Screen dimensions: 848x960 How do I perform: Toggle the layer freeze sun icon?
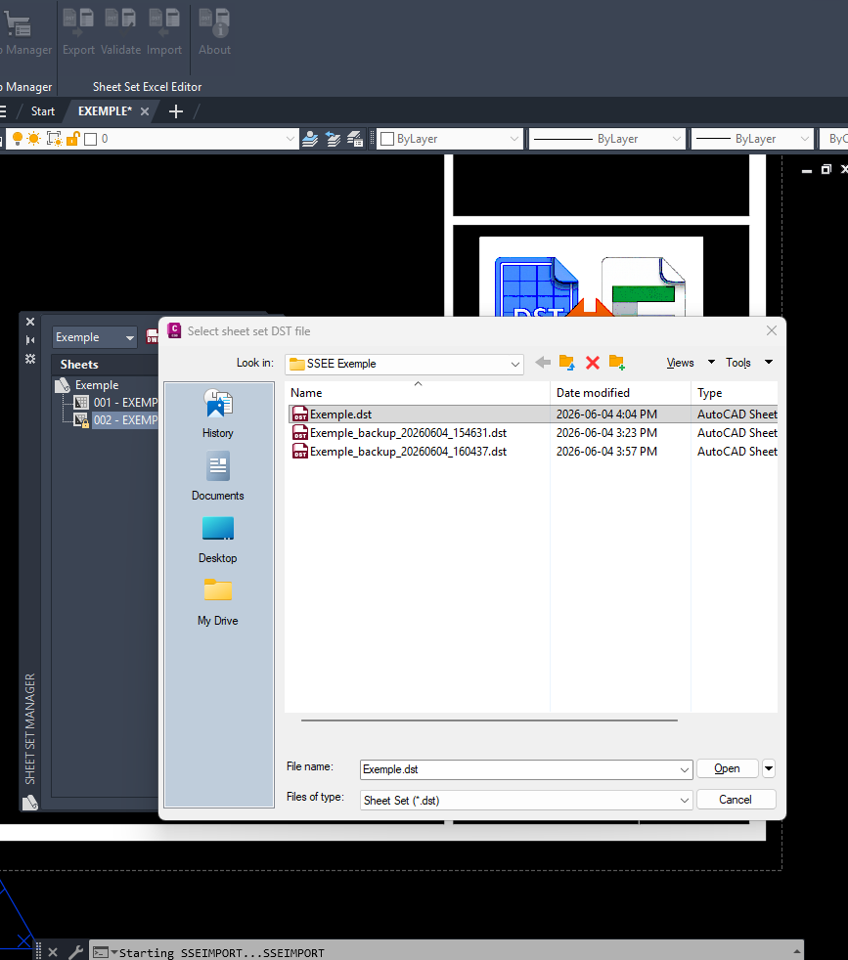click(x=34, y=139)
